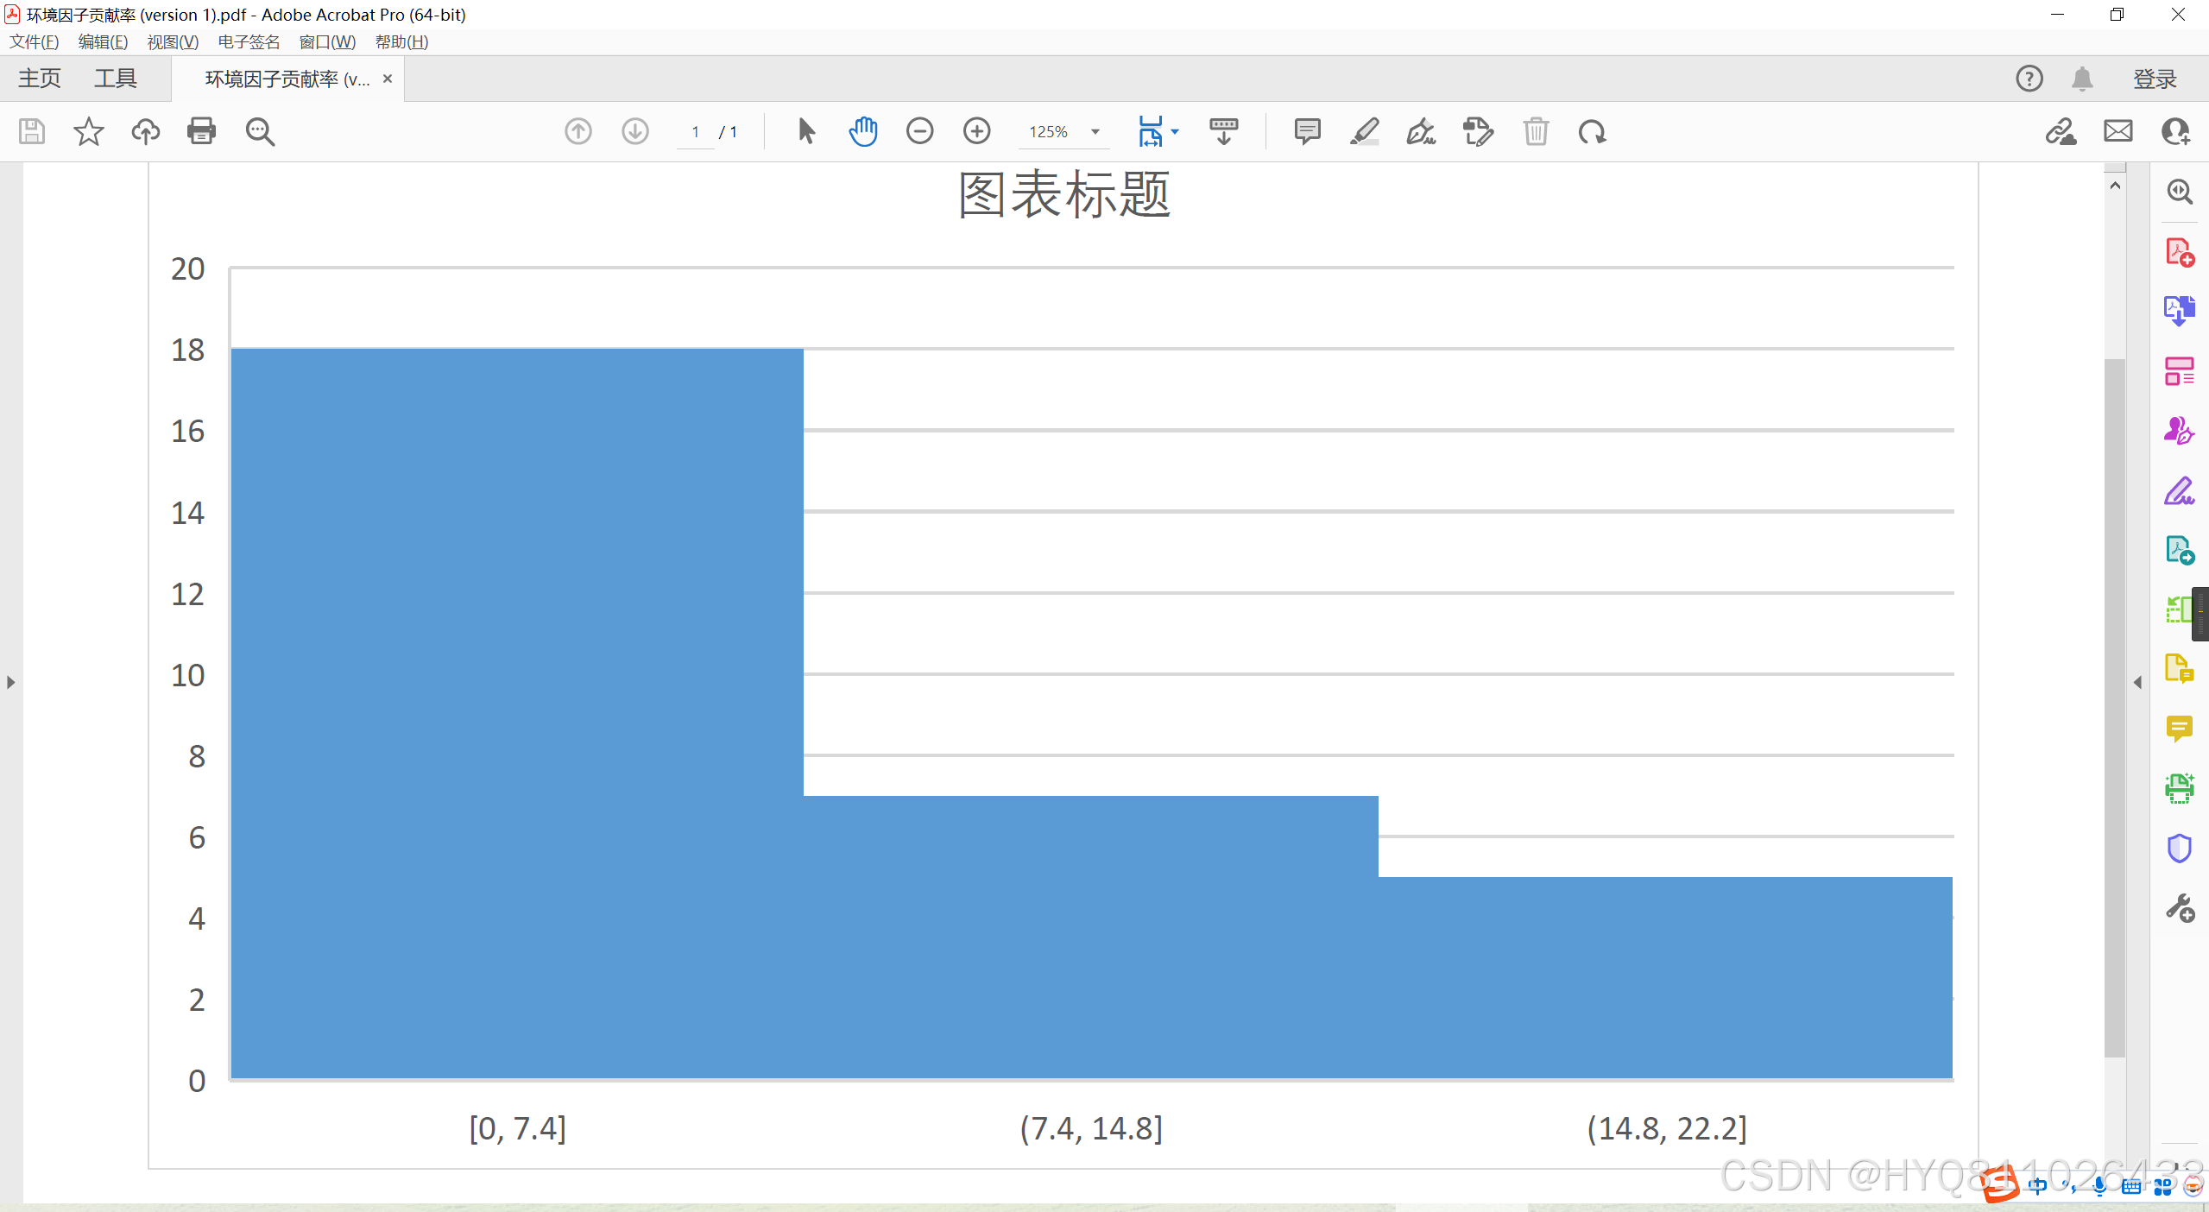This screenshot has height=1212, width=2209.
Task: Open the 视图(V) menu
Action: click(x=173, y=41)
